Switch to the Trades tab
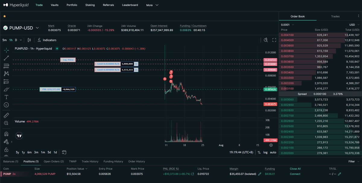This screenshot has width=362, height=183. 335,17
